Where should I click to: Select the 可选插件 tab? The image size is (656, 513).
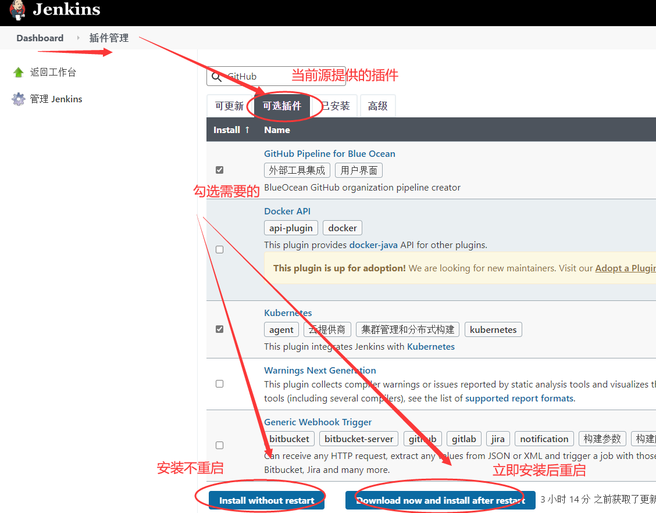[x=282, y=106]
